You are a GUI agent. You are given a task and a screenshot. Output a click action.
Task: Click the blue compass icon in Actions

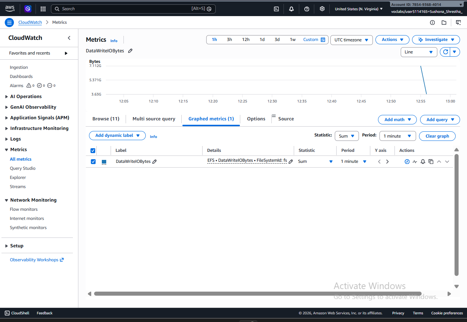coord(407,161)
